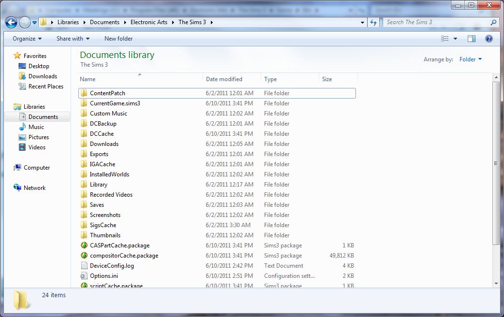Select the IGACache folder icon
The height and width of the screenshot is (317, 504).
[x=84, y=164]
